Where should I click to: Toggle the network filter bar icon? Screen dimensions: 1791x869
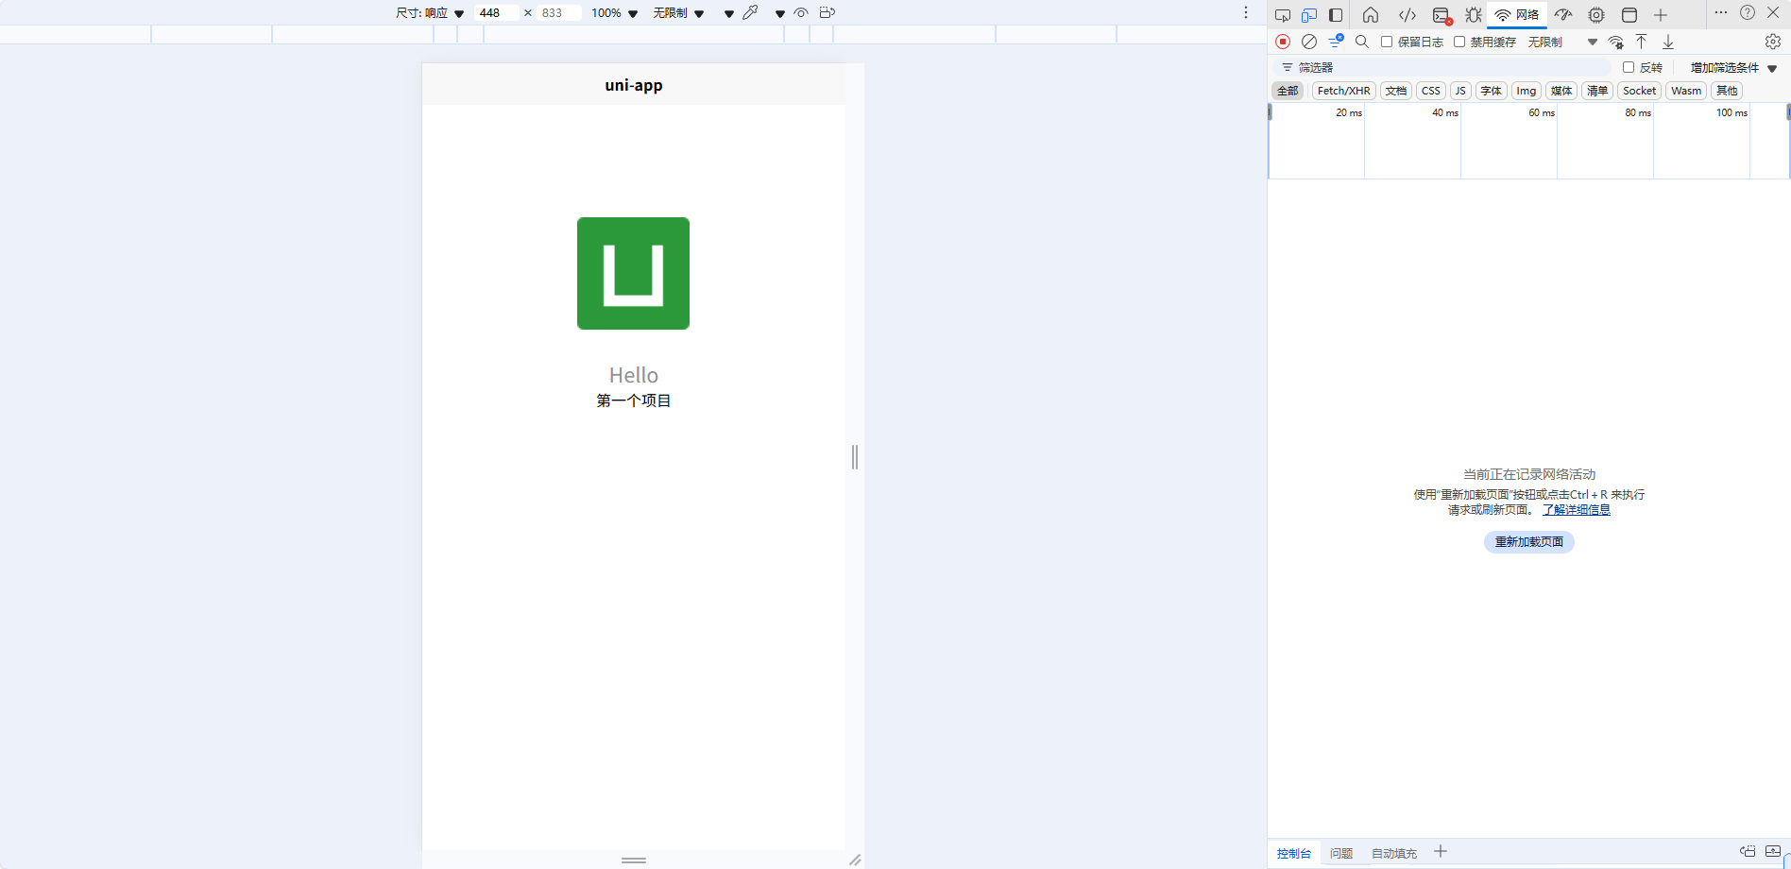(x=1336, y=42)
